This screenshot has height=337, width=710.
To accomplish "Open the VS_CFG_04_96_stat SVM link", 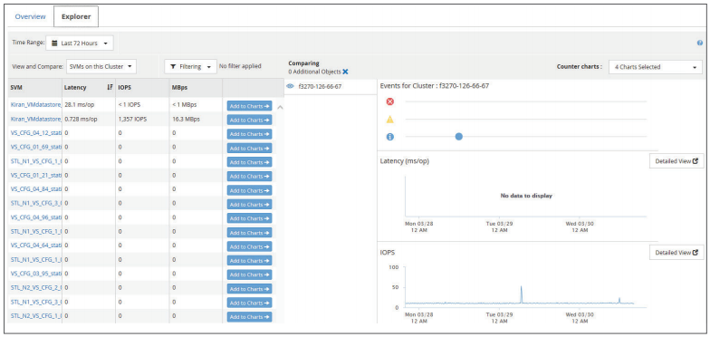I will 36,217.
